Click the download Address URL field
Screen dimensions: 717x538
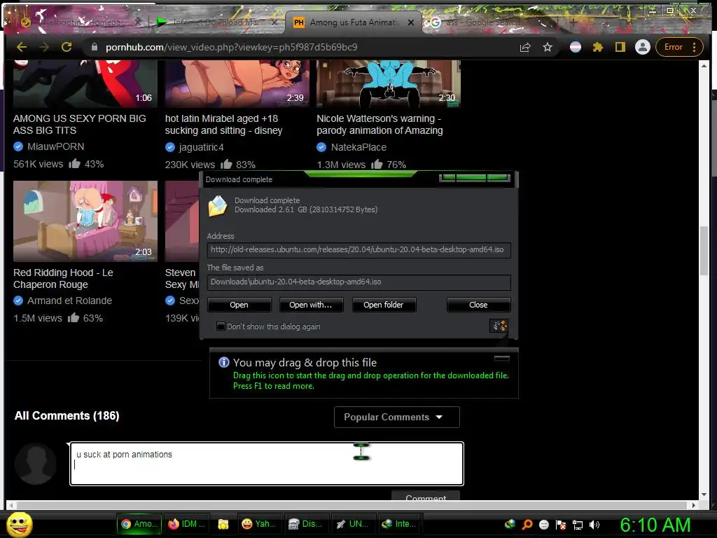[x=358, y=250]
